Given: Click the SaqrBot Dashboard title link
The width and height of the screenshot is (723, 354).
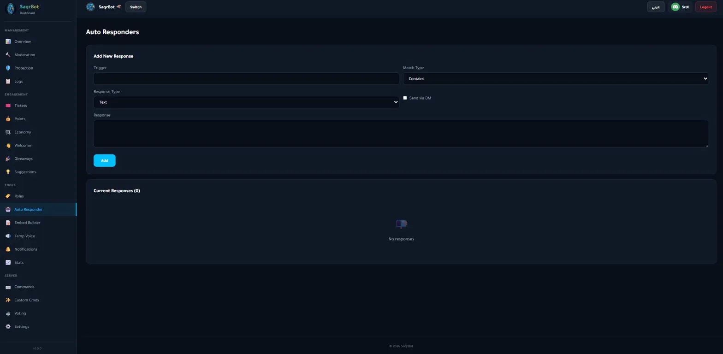Looking at the screenshot, I should coord(29,9).
